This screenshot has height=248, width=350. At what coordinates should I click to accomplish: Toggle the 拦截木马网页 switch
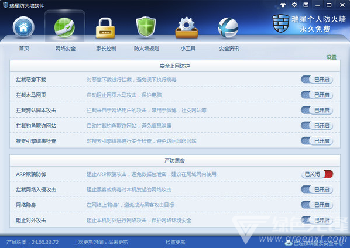[x=317, y=95]
